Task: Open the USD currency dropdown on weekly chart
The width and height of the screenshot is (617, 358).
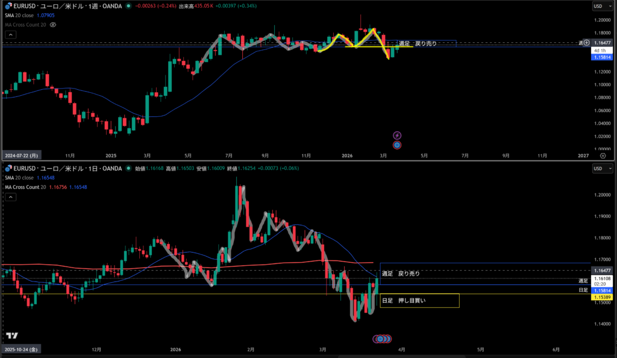Action: point(598,6)
